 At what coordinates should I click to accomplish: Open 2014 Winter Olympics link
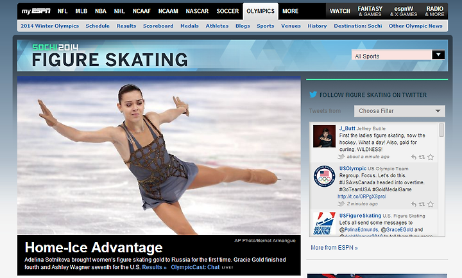tap(50, 26)
